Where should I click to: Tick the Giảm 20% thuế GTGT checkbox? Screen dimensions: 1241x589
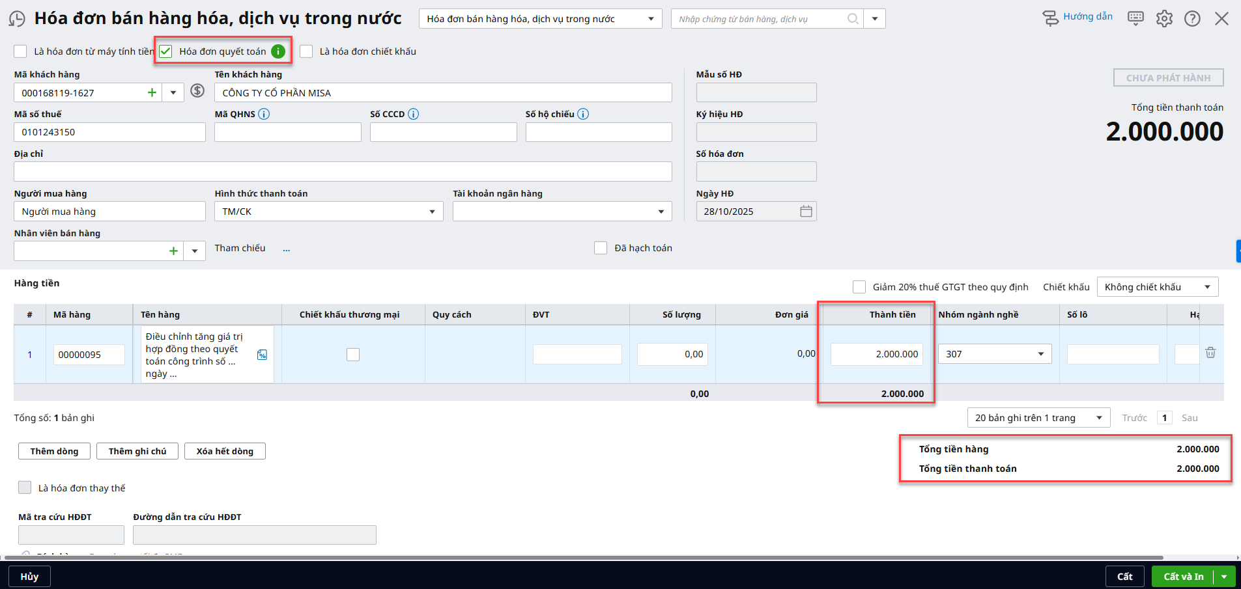[x=859, y=287]
